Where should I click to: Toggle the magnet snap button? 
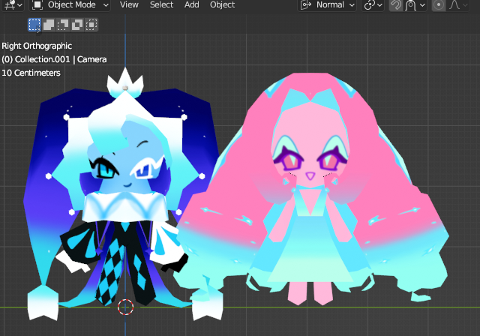(x=395, y=5)
